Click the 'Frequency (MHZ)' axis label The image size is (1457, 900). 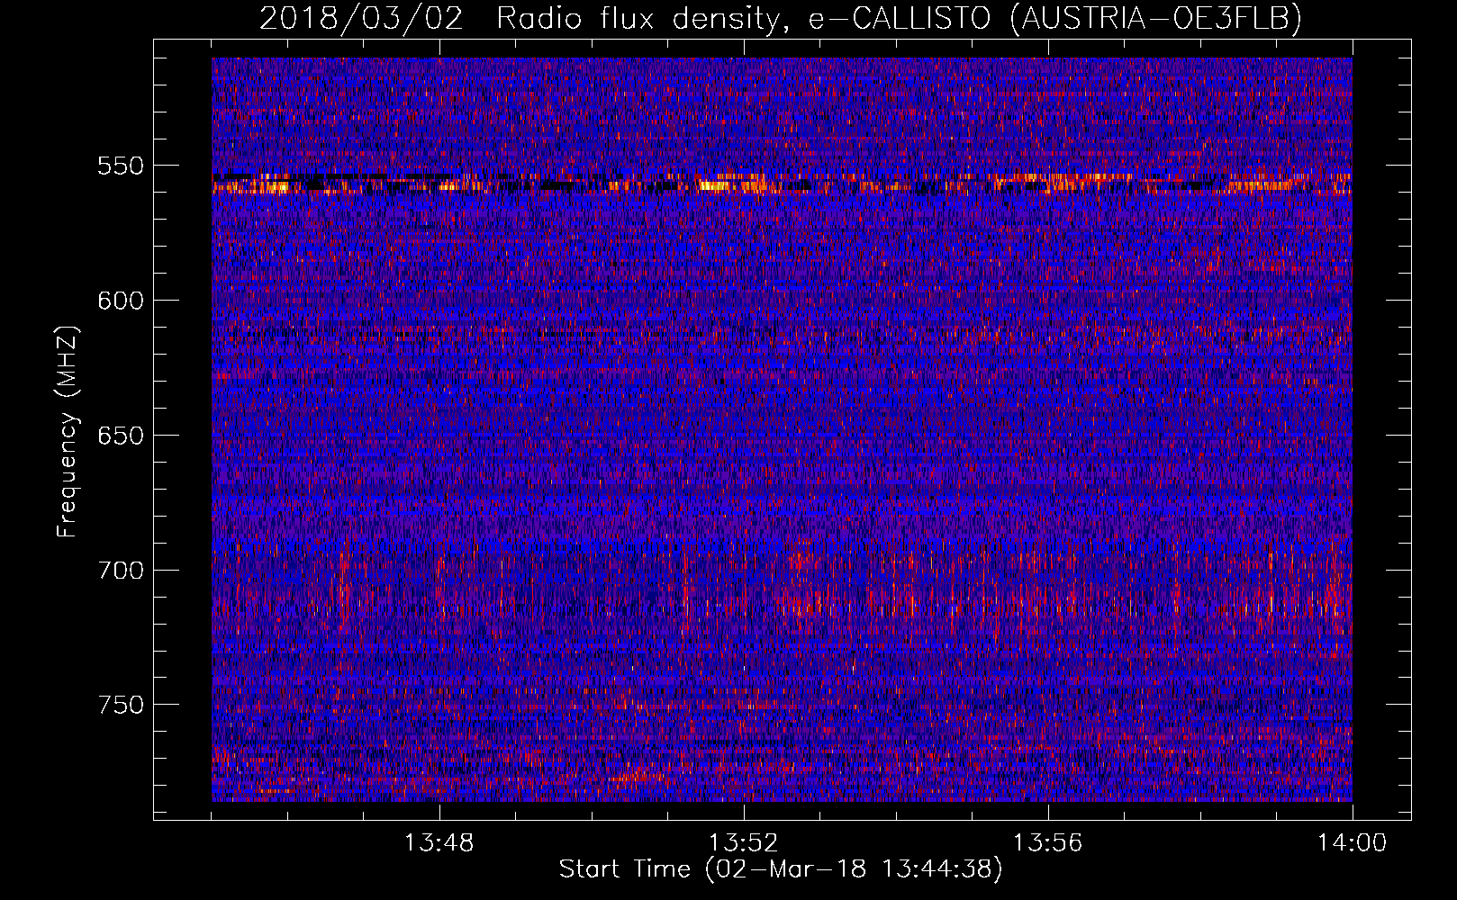click(68, 432)
